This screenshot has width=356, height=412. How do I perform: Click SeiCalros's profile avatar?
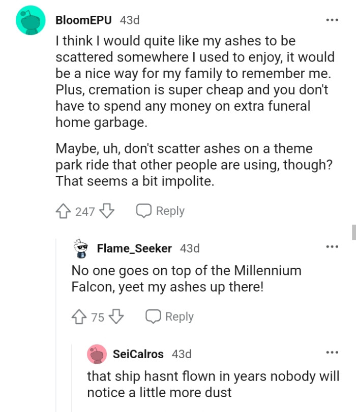click(x=97, y=354)
